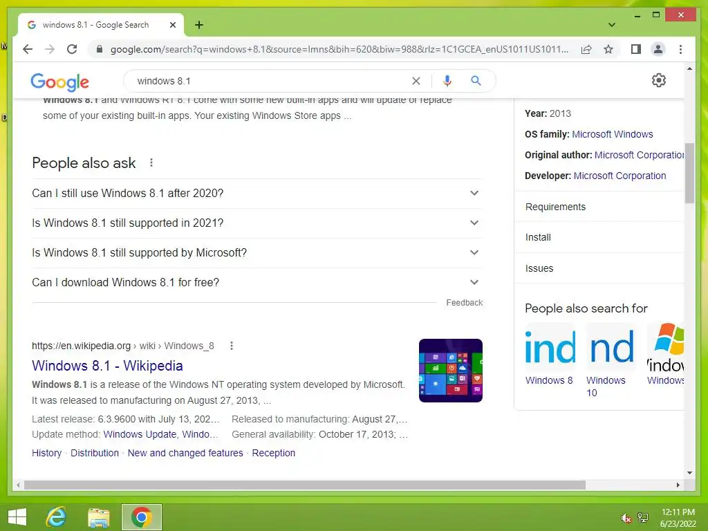Close the windows 8.1 Google Search tab
708x531 pixels.
coord(172,26)
